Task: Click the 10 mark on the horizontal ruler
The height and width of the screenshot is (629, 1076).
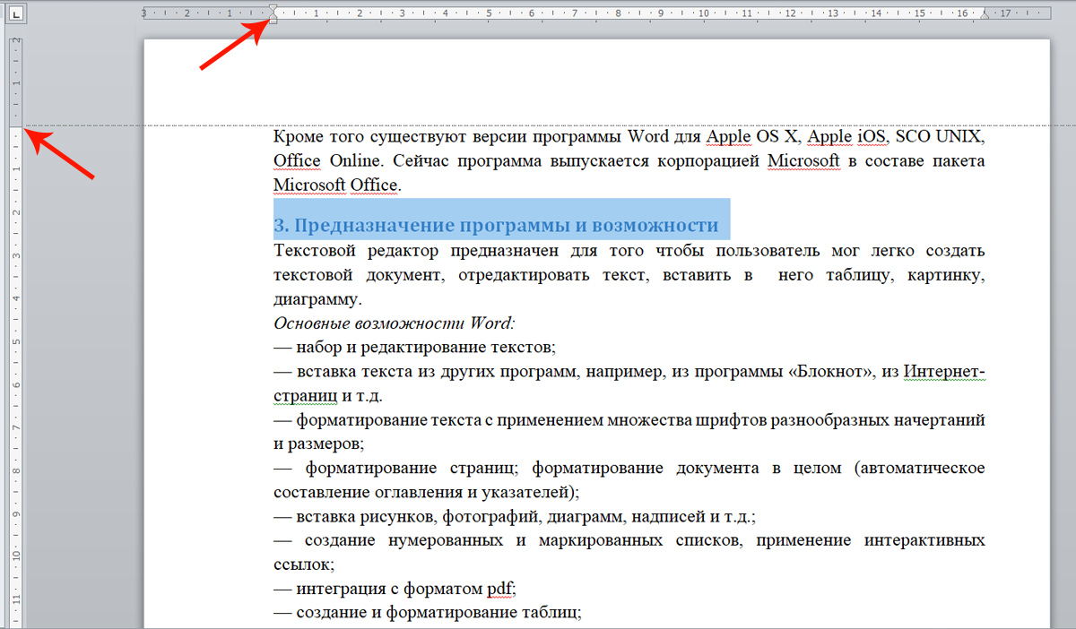Action: click(704, 13)
